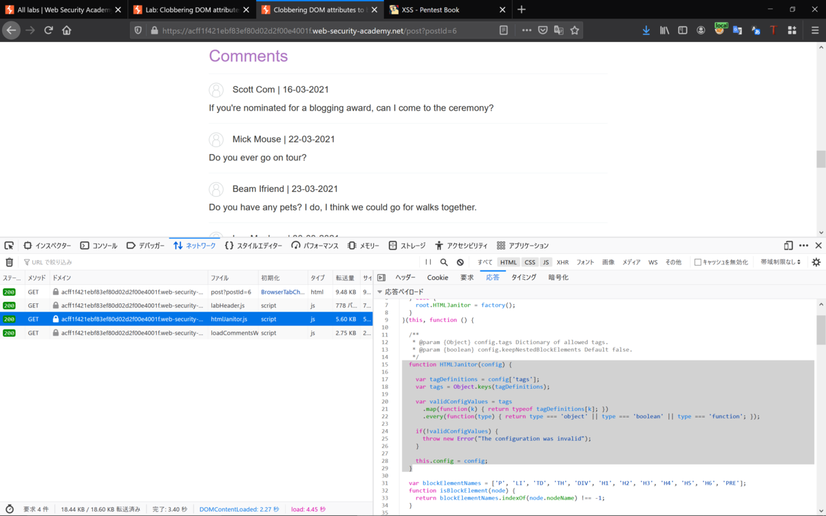
Task: Click the red T extension icon
Action: [x=773, y=30]
